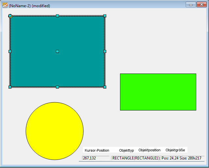Image resolution: width=209 pixels, height=168 pixels.
Task: Click the Kursor-Position label
Action: click(97, 150)
